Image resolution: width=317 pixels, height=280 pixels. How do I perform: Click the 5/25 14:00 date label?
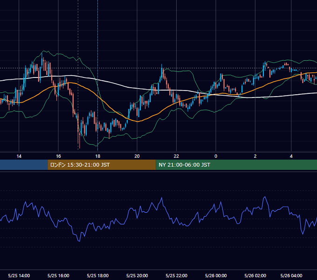19,275
